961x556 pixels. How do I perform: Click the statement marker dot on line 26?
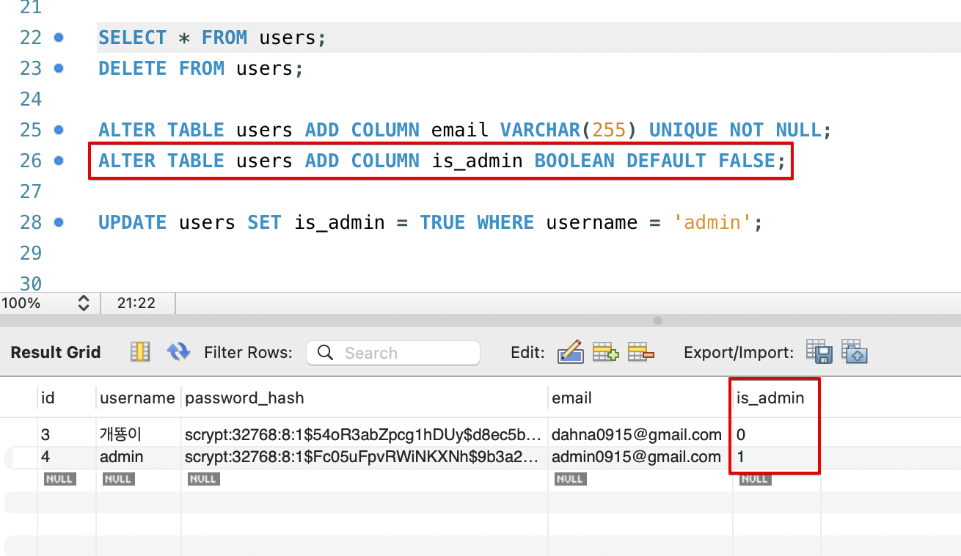pos(59,161)
